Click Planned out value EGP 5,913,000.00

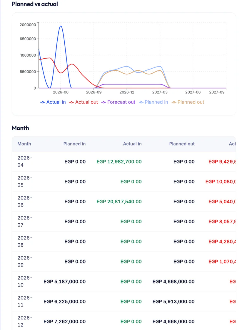pyautogui.click(x=173, y=302)
